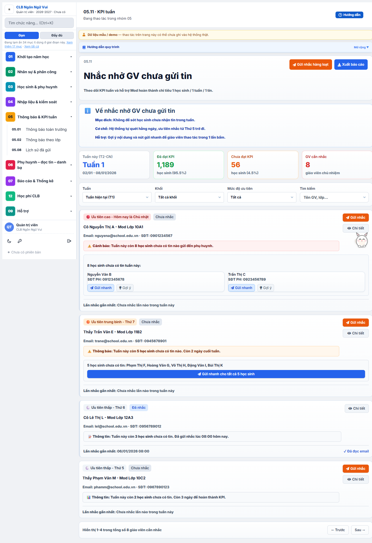
Task: Click Xuất báo cáo button
Action: [351, 65]
